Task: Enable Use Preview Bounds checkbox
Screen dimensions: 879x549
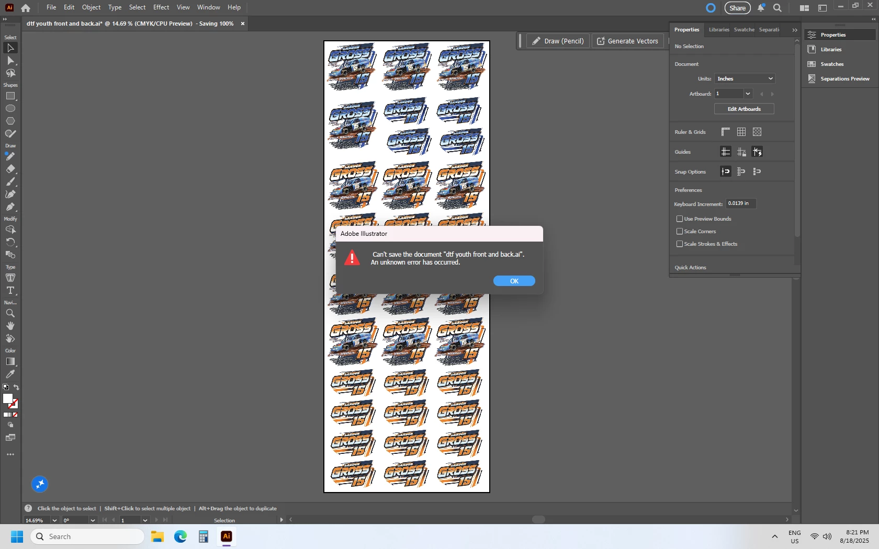Action: click(x=680, y=219)
